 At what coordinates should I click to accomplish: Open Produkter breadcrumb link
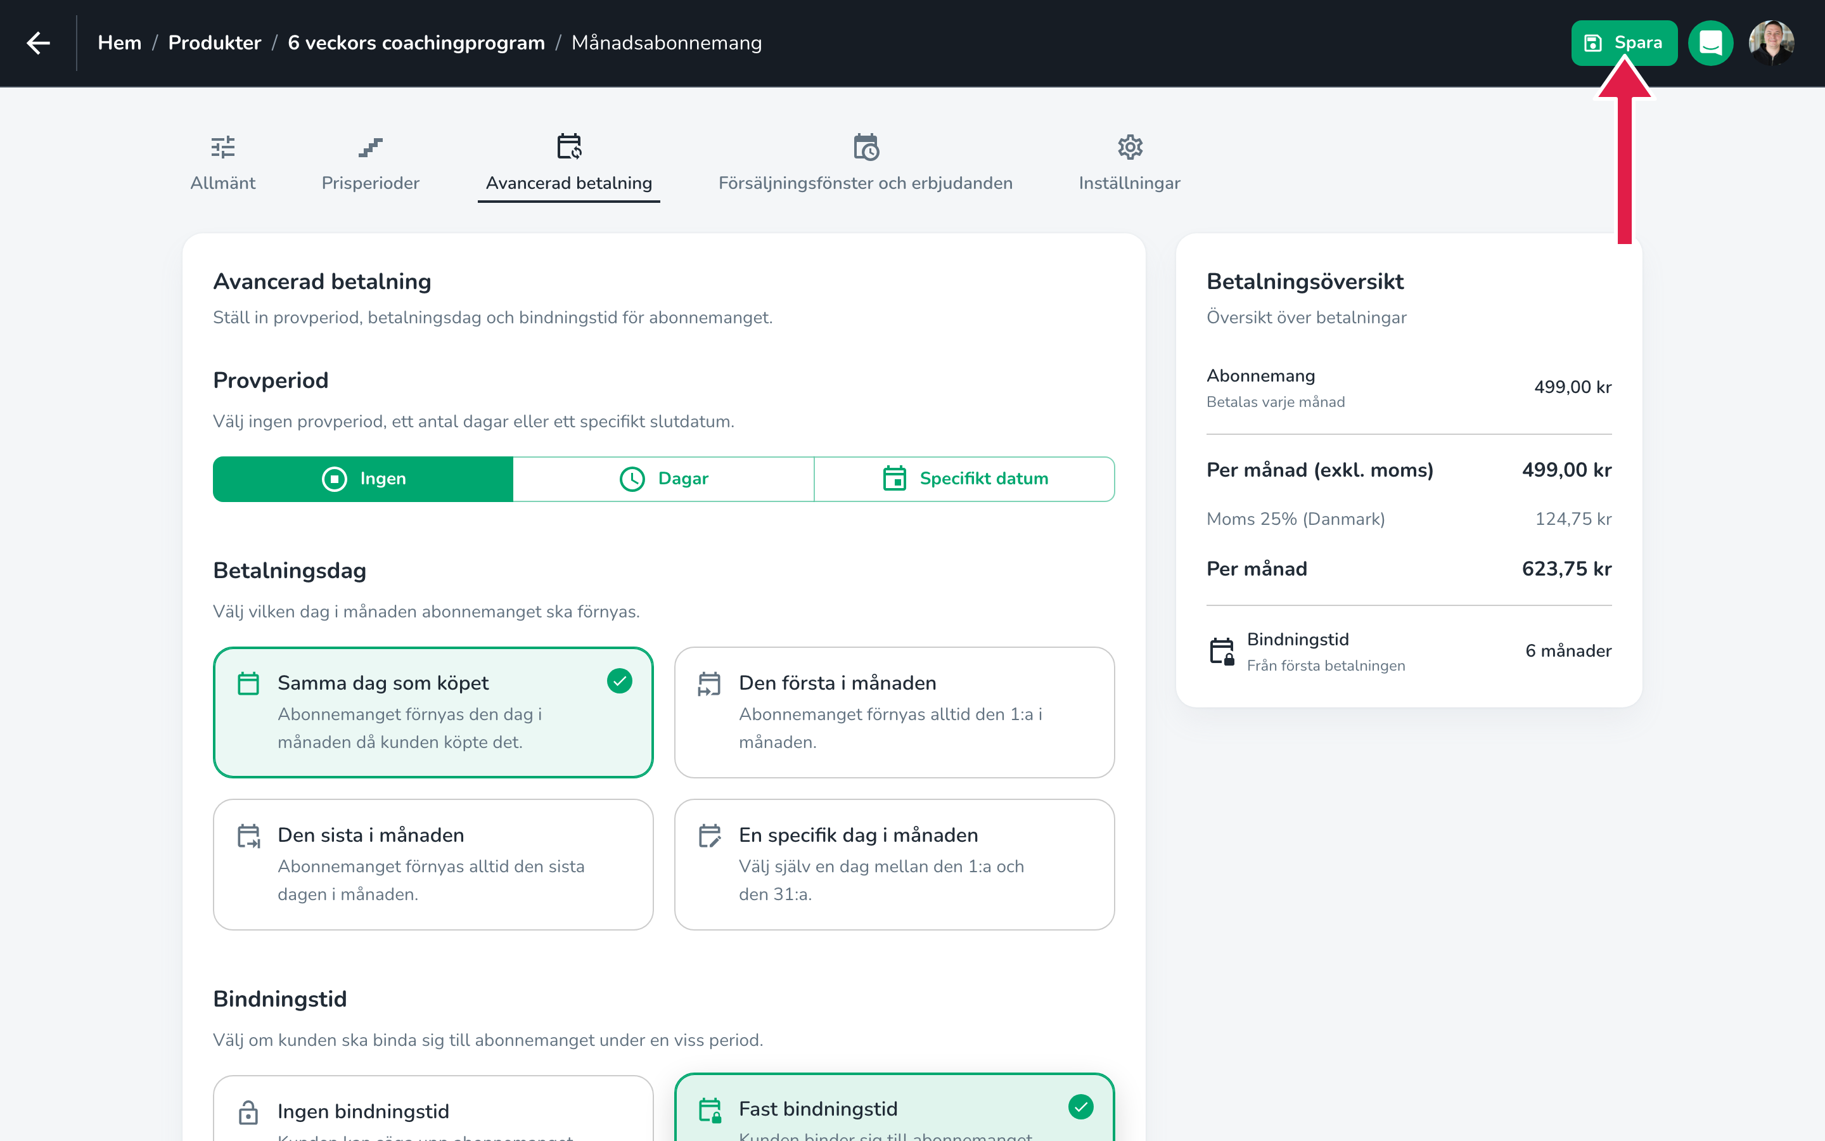[x=215, y=43]
